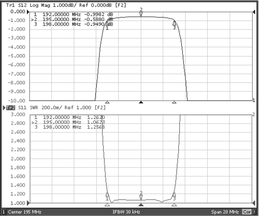Click the Cor correction status indicator
The height and width of the screenshot is (216, 259).
point(247,212)
